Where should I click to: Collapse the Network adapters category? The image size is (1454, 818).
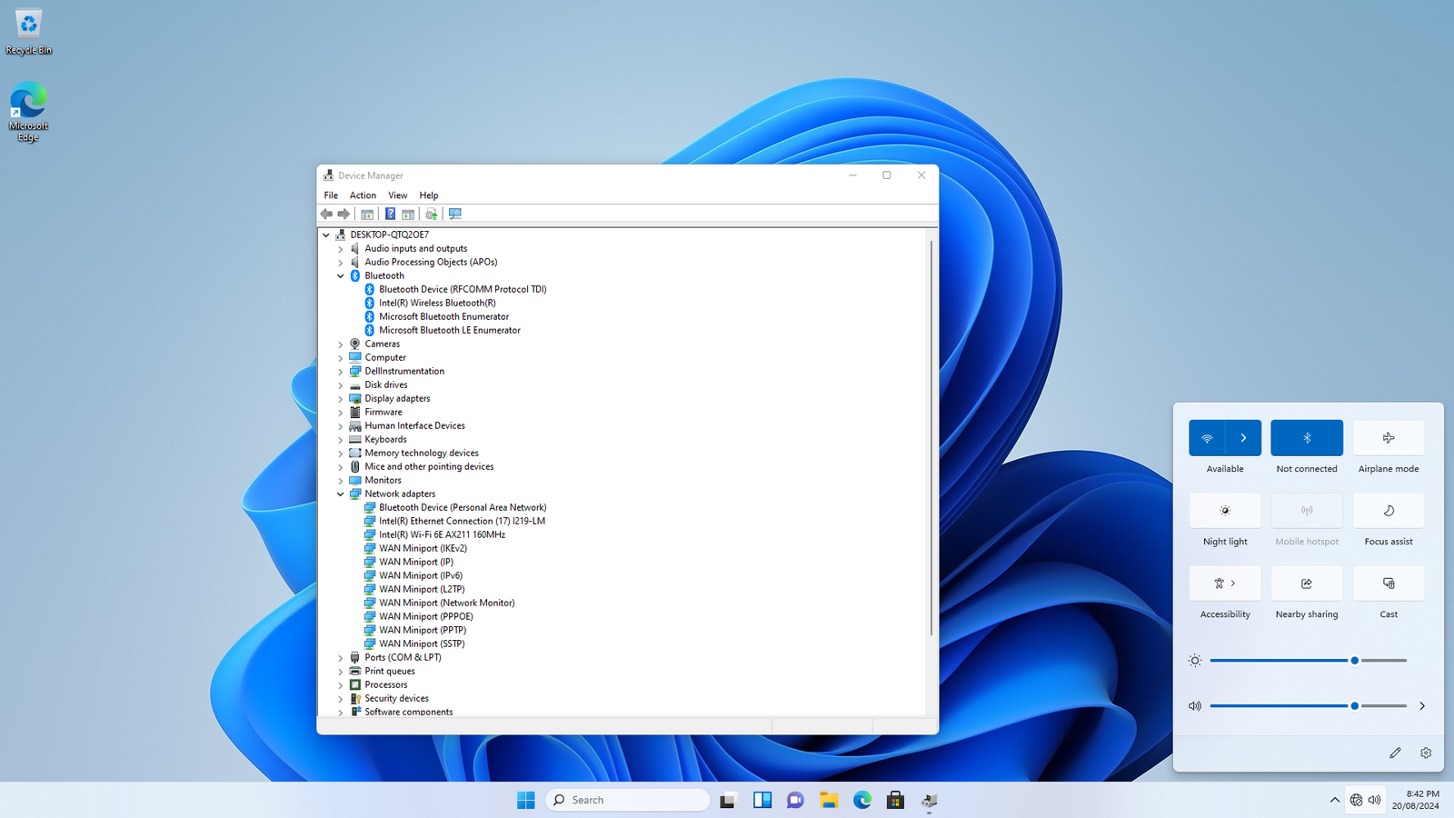tap(341, 494)
